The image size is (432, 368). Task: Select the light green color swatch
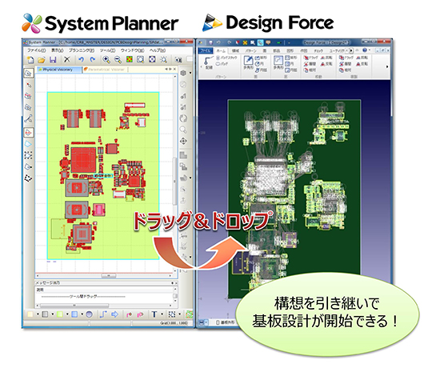pos(60,314)
